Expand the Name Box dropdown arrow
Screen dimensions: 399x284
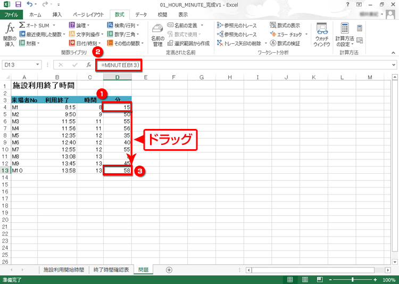(x=38, y=64)
